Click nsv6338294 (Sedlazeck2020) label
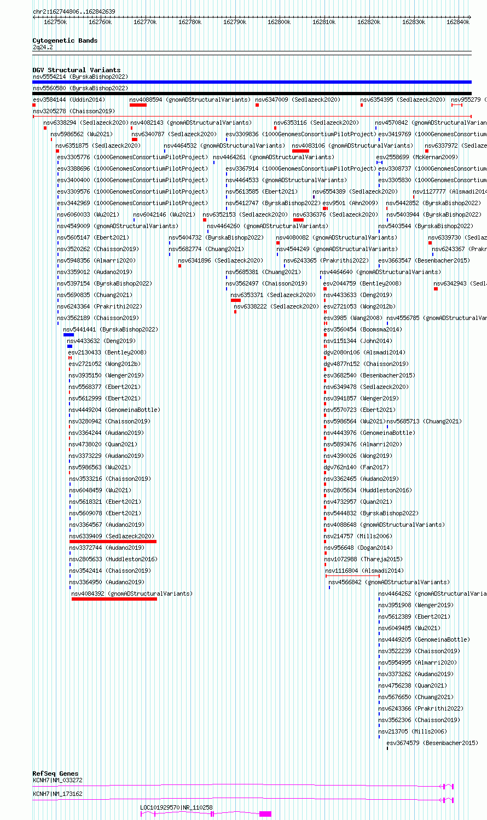Screen dimensions: 487x820 click(x=86, y=123)
